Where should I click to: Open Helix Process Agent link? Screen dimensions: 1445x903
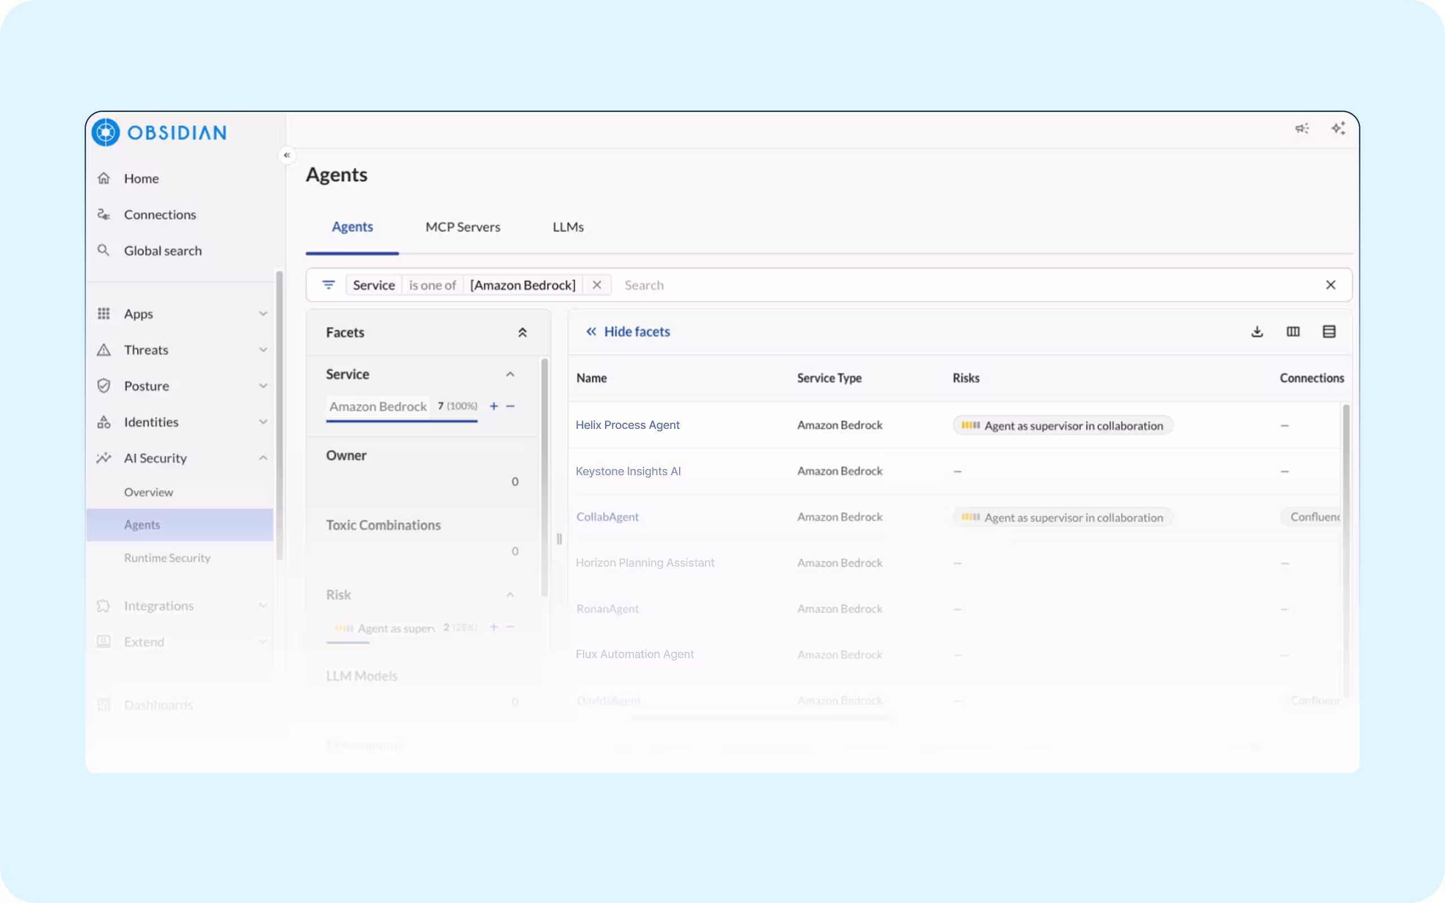628,425
